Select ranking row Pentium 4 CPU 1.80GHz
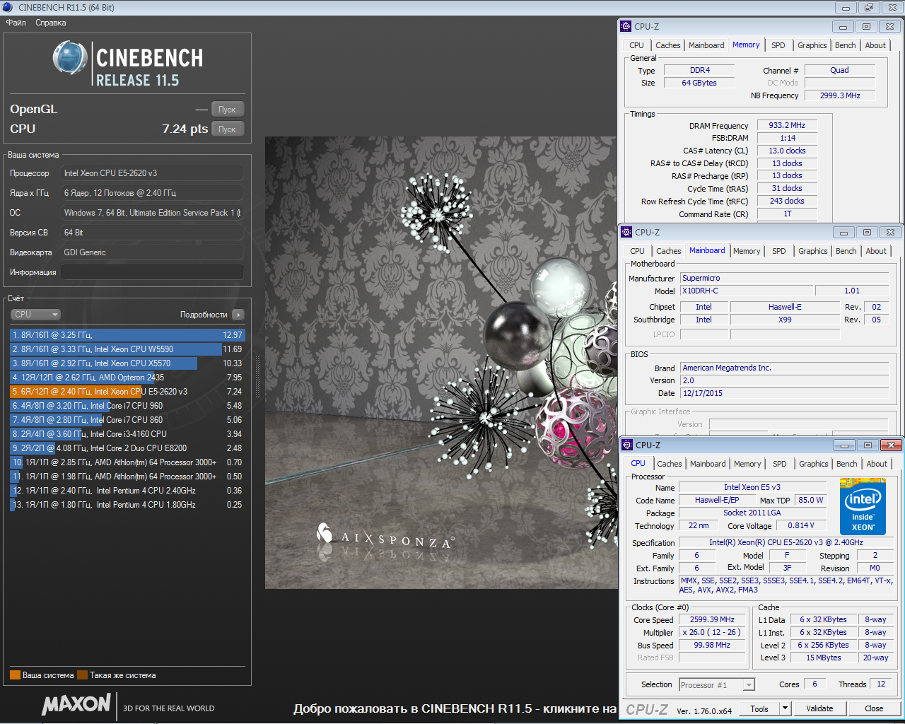The width and height of the screenshot is (905, 724). (x=127, y=505)
